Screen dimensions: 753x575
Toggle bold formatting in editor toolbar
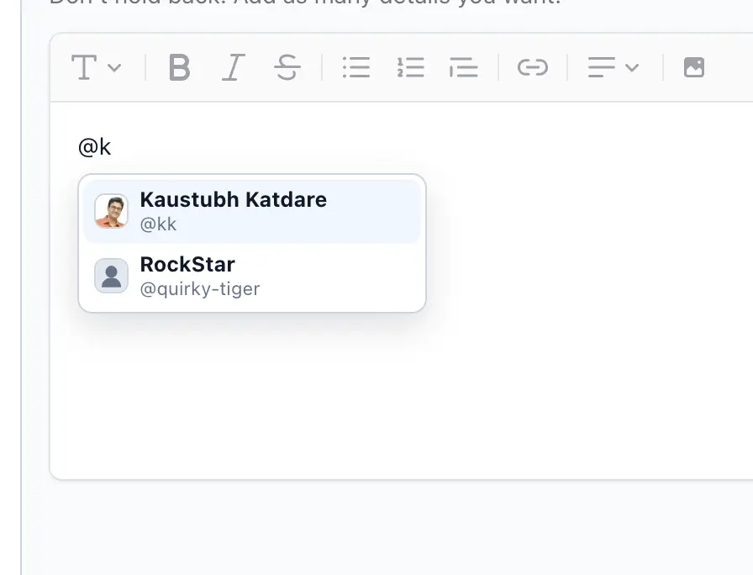(179, 67)
